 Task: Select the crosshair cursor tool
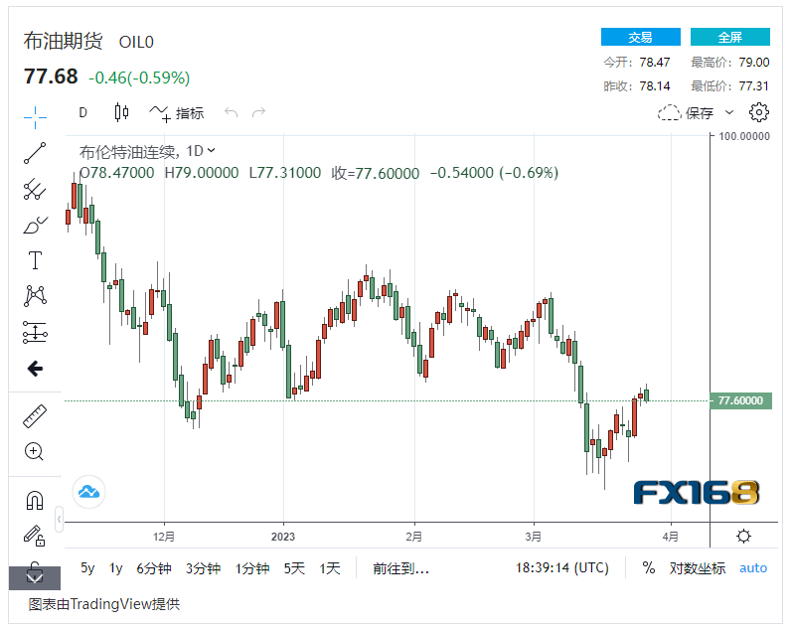point(35,116)
